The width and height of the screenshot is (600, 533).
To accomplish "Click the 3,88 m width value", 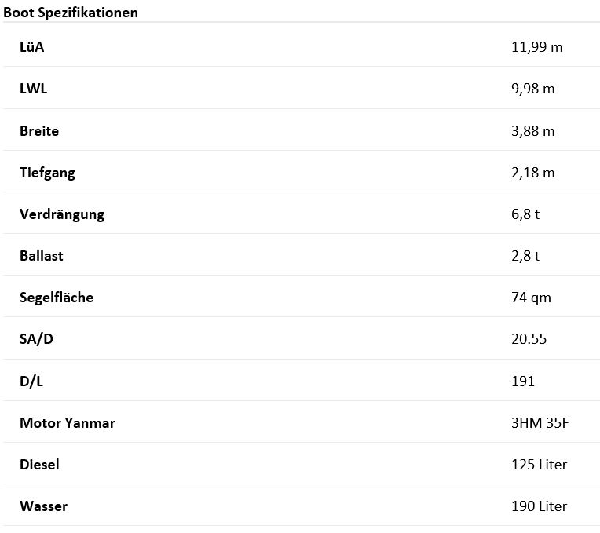I will click(532, 131).
